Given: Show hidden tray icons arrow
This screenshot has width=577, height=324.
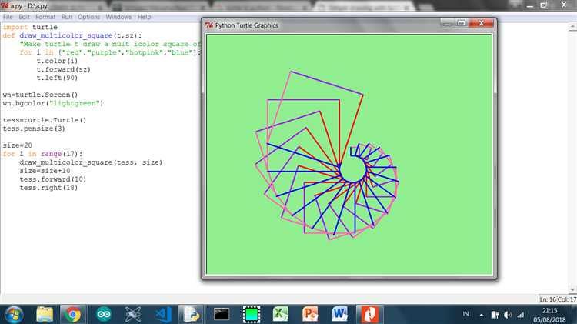Looking at the screenshot, I should point(482,315).
